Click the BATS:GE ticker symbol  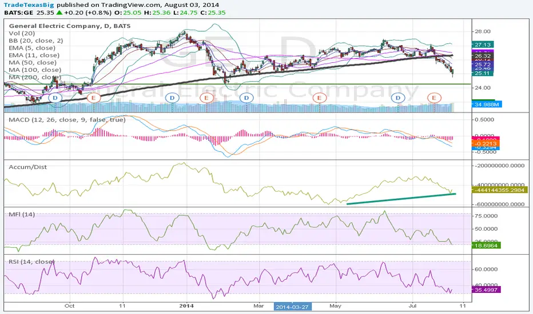pyautogui.click(x=19, y=13)
